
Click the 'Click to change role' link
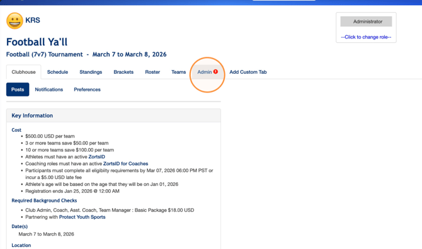click(x=366, y=37)
